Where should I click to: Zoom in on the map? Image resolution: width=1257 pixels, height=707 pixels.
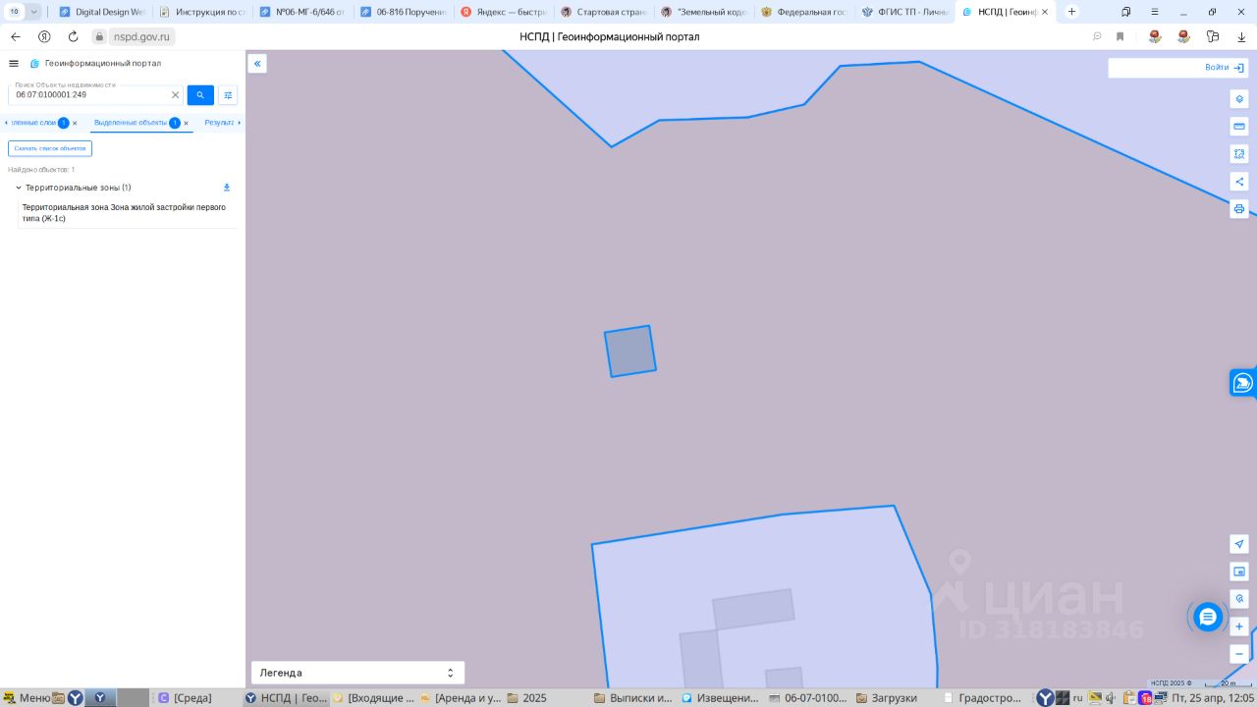click(1239, 626)
